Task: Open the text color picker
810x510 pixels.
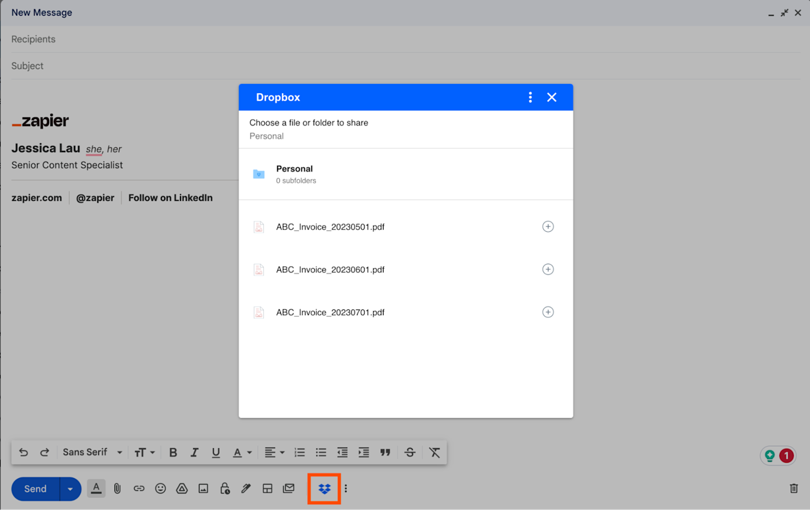Action: [x=242, y=452]
